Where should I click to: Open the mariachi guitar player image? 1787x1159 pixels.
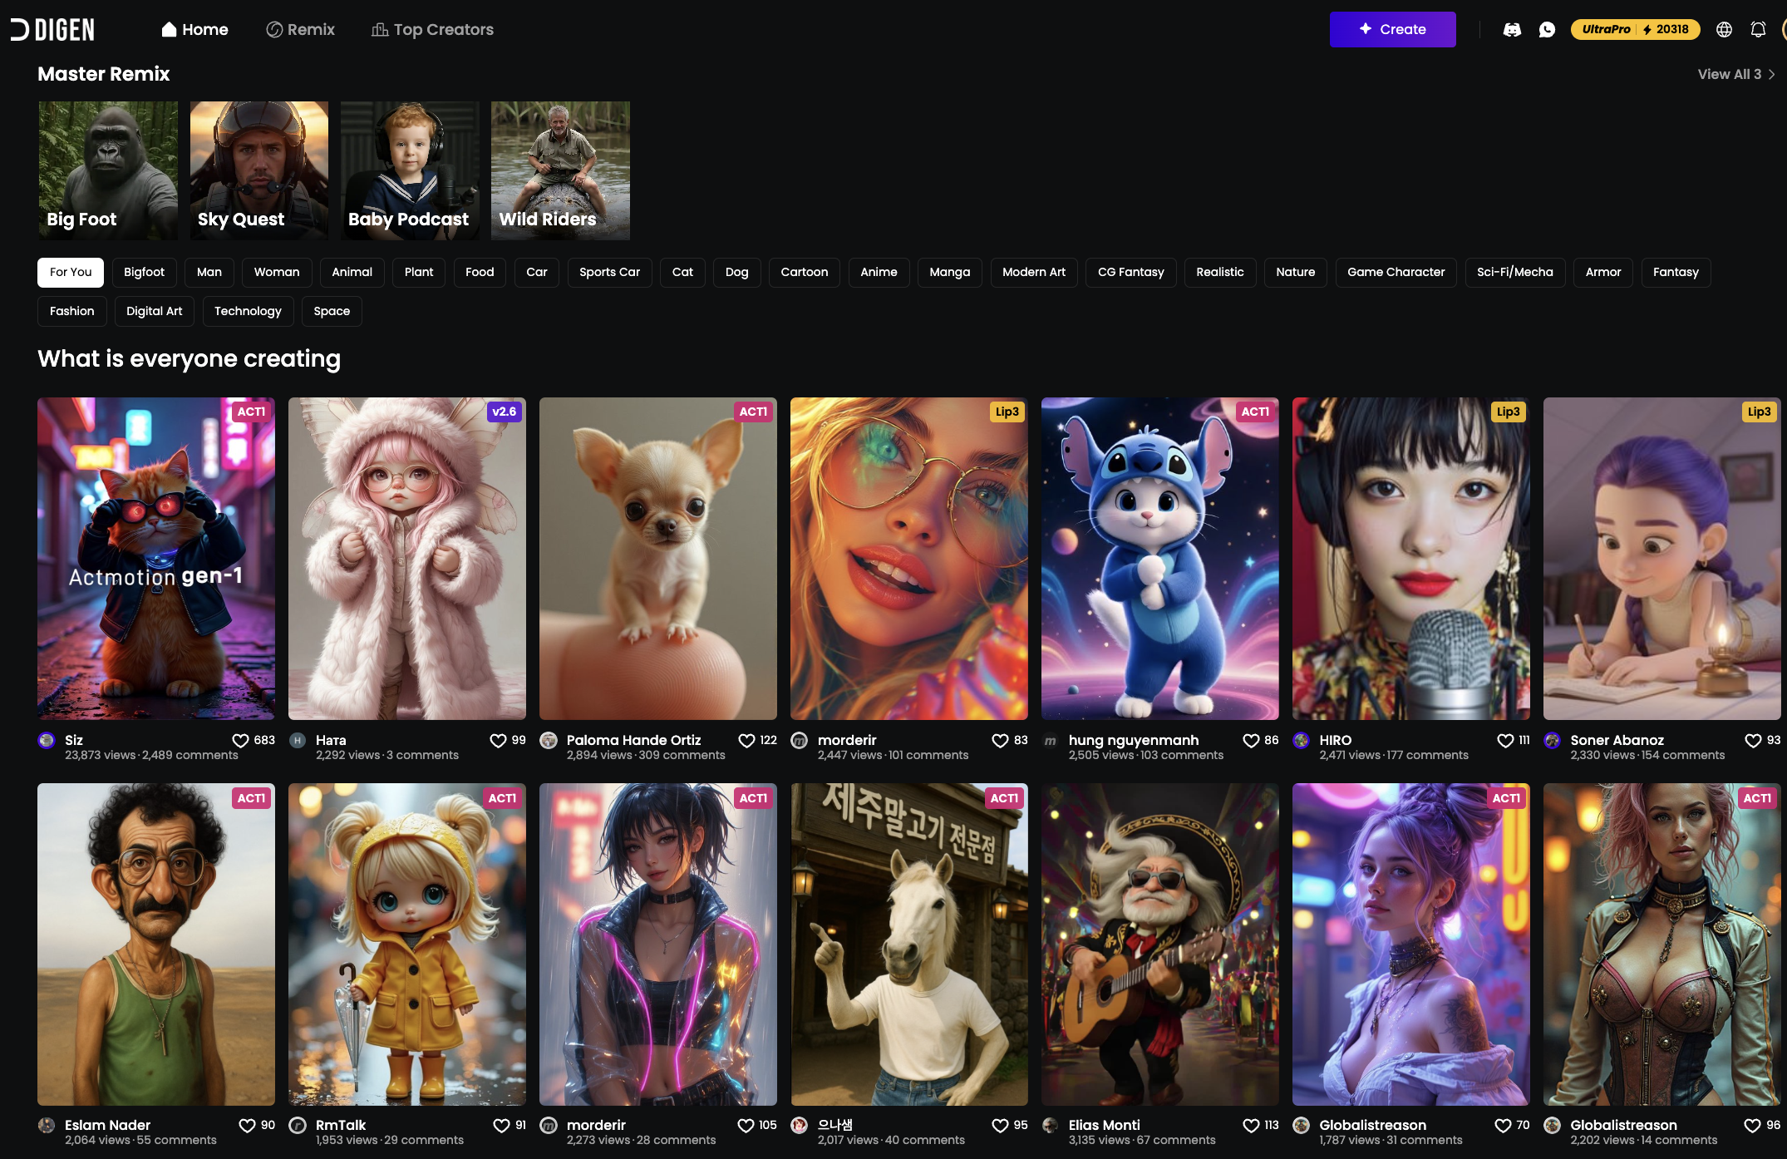[x=1160, y=944]
